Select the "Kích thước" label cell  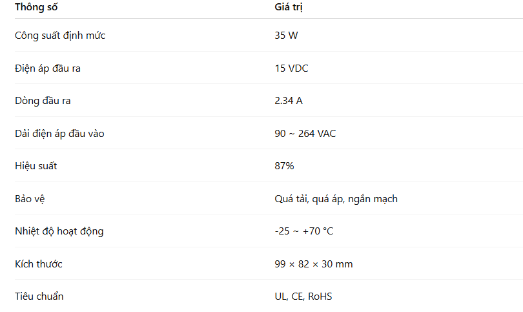(39, 264)
